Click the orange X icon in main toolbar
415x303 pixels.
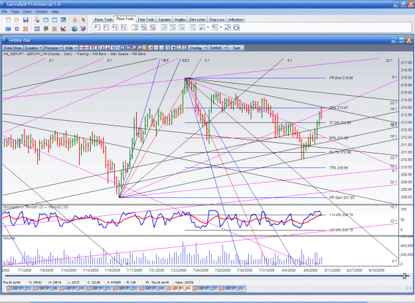pos(25,29)
